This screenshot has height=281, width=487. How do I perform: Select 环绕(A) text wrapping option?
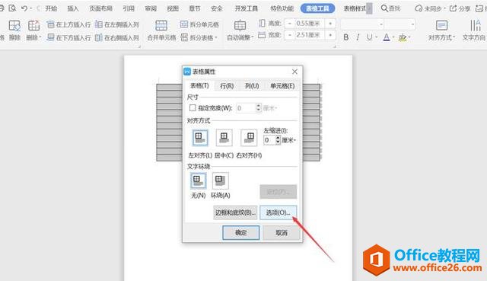220,181
